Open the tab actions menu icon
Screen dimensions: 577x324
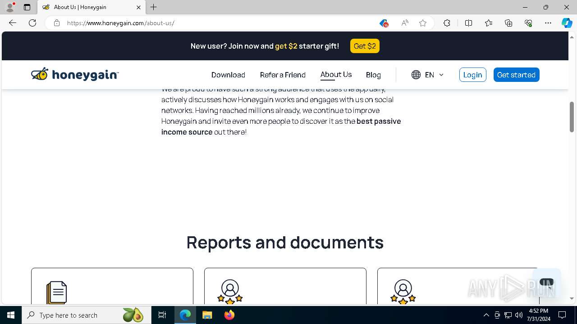(27, 7)
